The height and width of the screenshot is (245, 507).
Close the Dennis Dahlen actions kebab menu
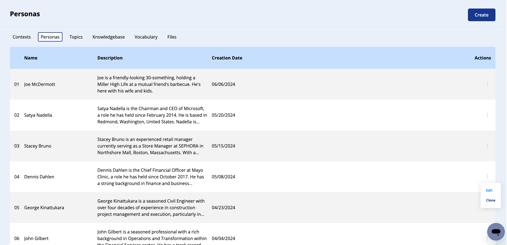pyautogui.click(x=487, y=177)
